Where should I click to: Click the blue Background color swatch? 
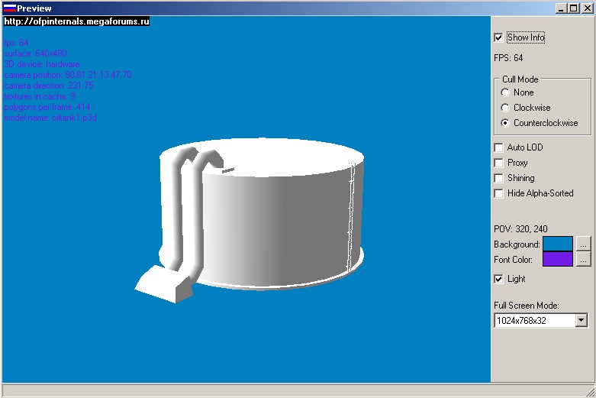pyautogui.click(x=557, y=244)
